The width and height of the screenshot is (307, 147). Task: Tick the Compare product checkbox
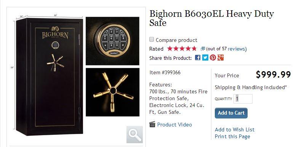click(x=152, y=39)
